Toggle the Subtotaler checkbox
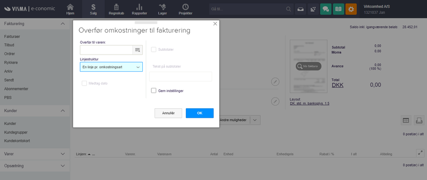Viewport: 427px width, 180px height. click(154, 49)
